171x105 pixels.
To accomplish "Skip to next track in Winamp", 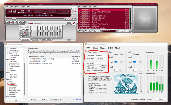I will click(23, 22).
